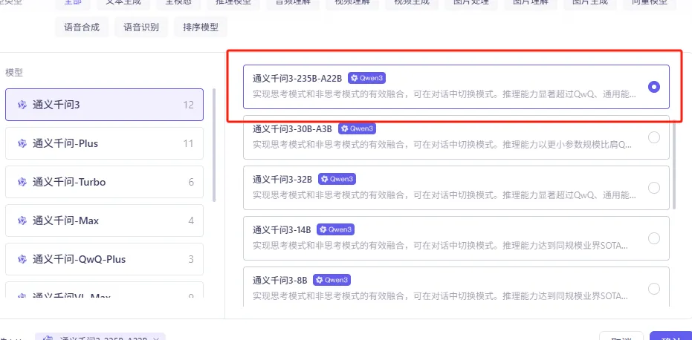The height and width of the screenshot is (340, 692).
Task: Click the description text under 通义千问3-14B
Action: point(440,245)
